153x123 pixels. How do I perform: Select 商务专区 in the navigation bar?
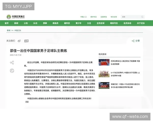114,23
